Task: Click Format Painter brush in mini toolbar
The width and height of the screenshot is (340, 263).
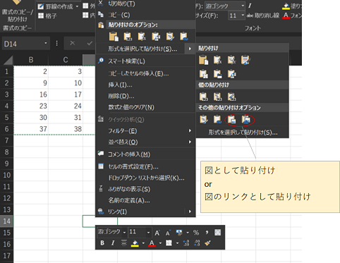Action: (x=207, y=243)
